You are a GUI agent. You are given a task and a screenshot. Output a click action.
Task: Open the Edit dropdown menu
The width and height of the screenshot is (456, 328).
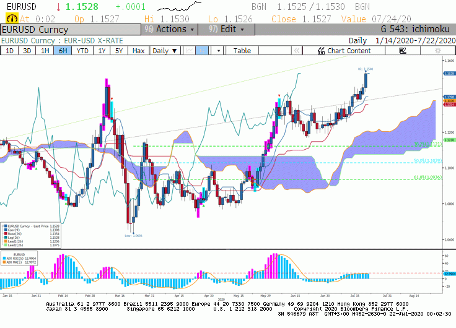coord(227,29)
